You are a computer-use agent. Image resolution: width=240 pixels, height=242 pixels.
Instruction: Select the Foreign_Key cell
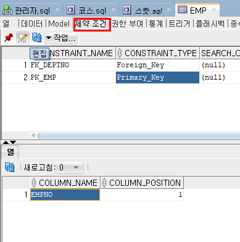(x=158, y=65)
